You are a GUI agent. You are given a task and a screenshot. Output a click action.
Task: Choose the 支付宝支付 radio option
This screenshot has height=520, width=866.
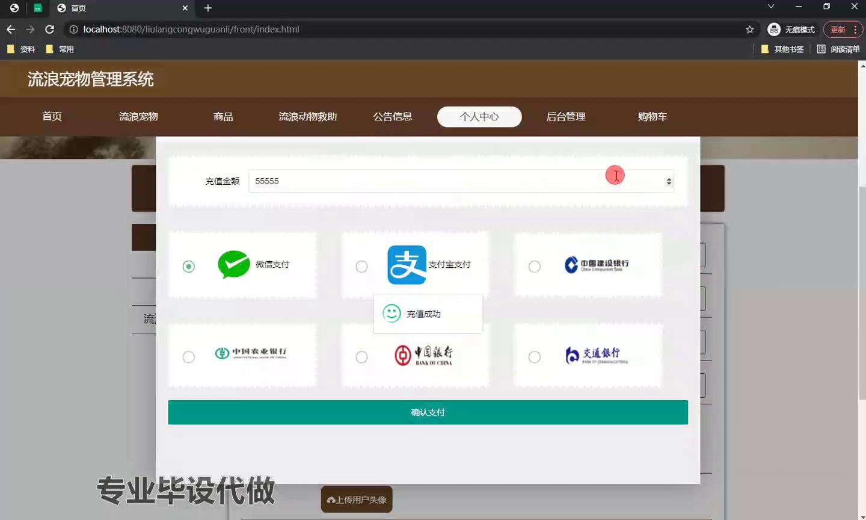click(x=361, y=267)
